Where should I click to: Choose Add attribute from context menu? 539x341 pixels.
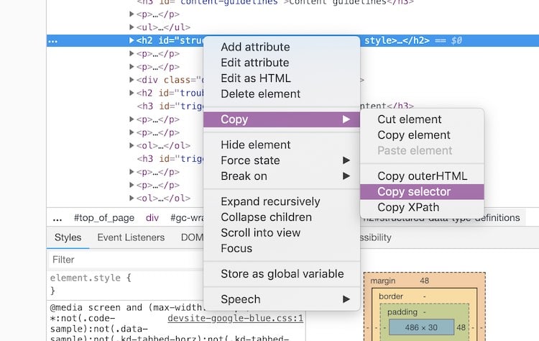click(255, 47)
